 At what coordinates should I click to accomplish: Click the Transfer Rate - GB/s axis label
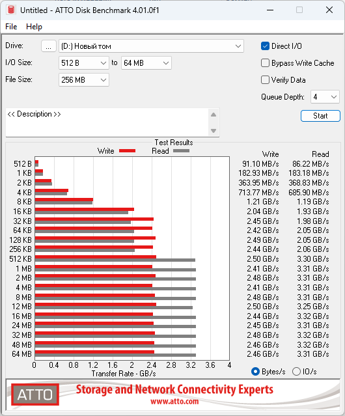coord(124,374)
